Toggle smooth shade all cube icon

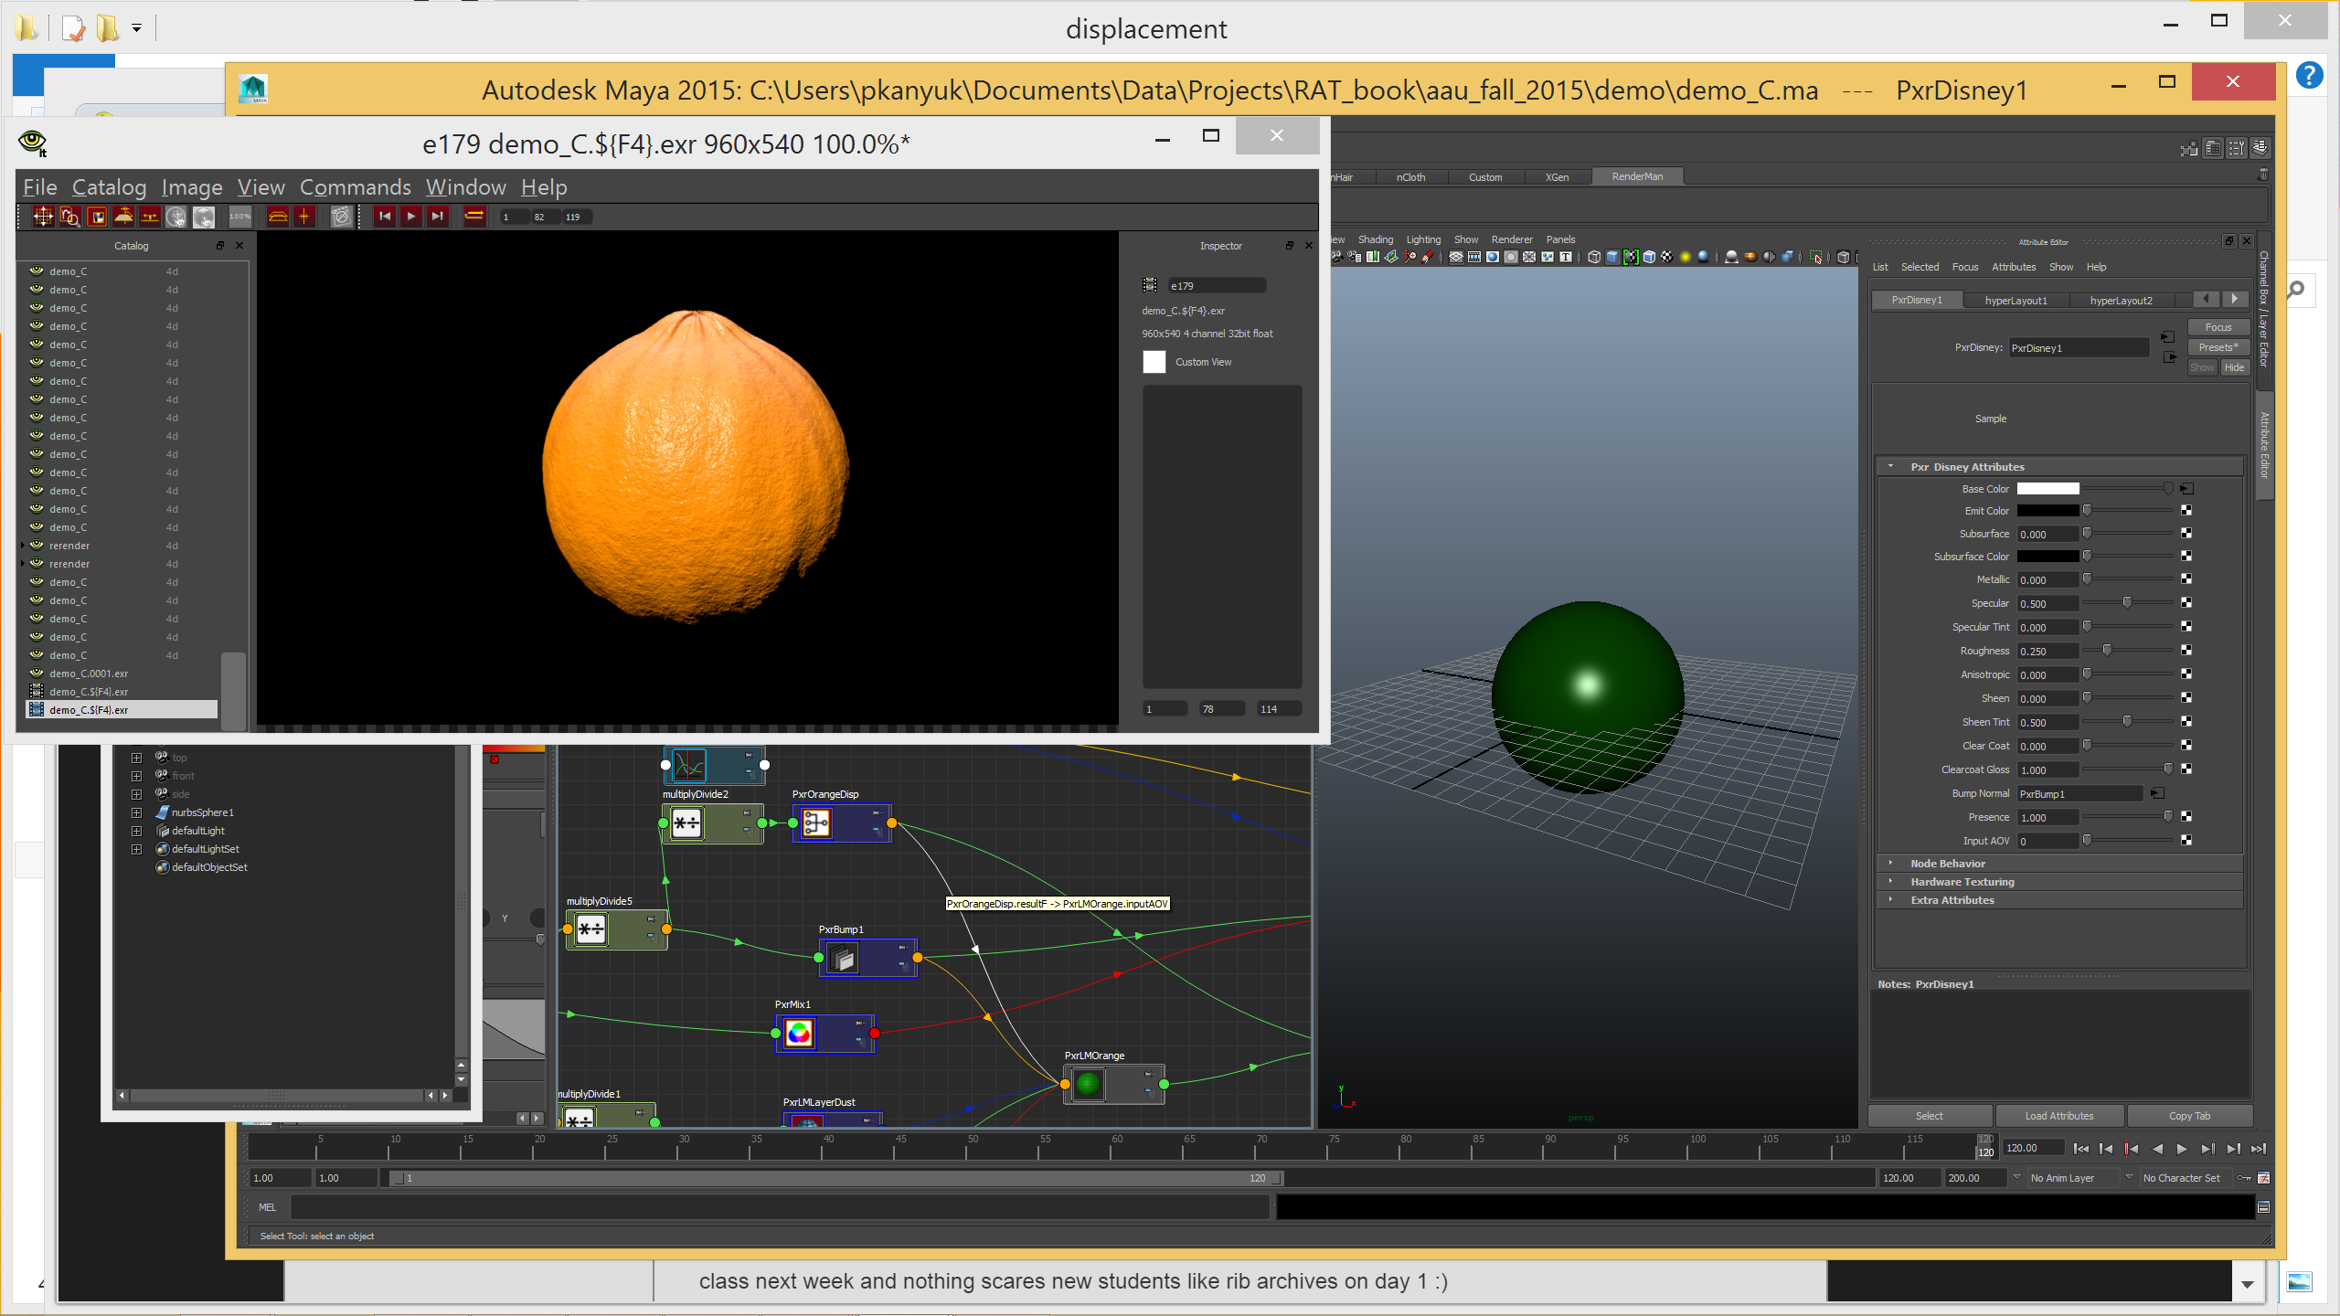[x=1612, y=257]
